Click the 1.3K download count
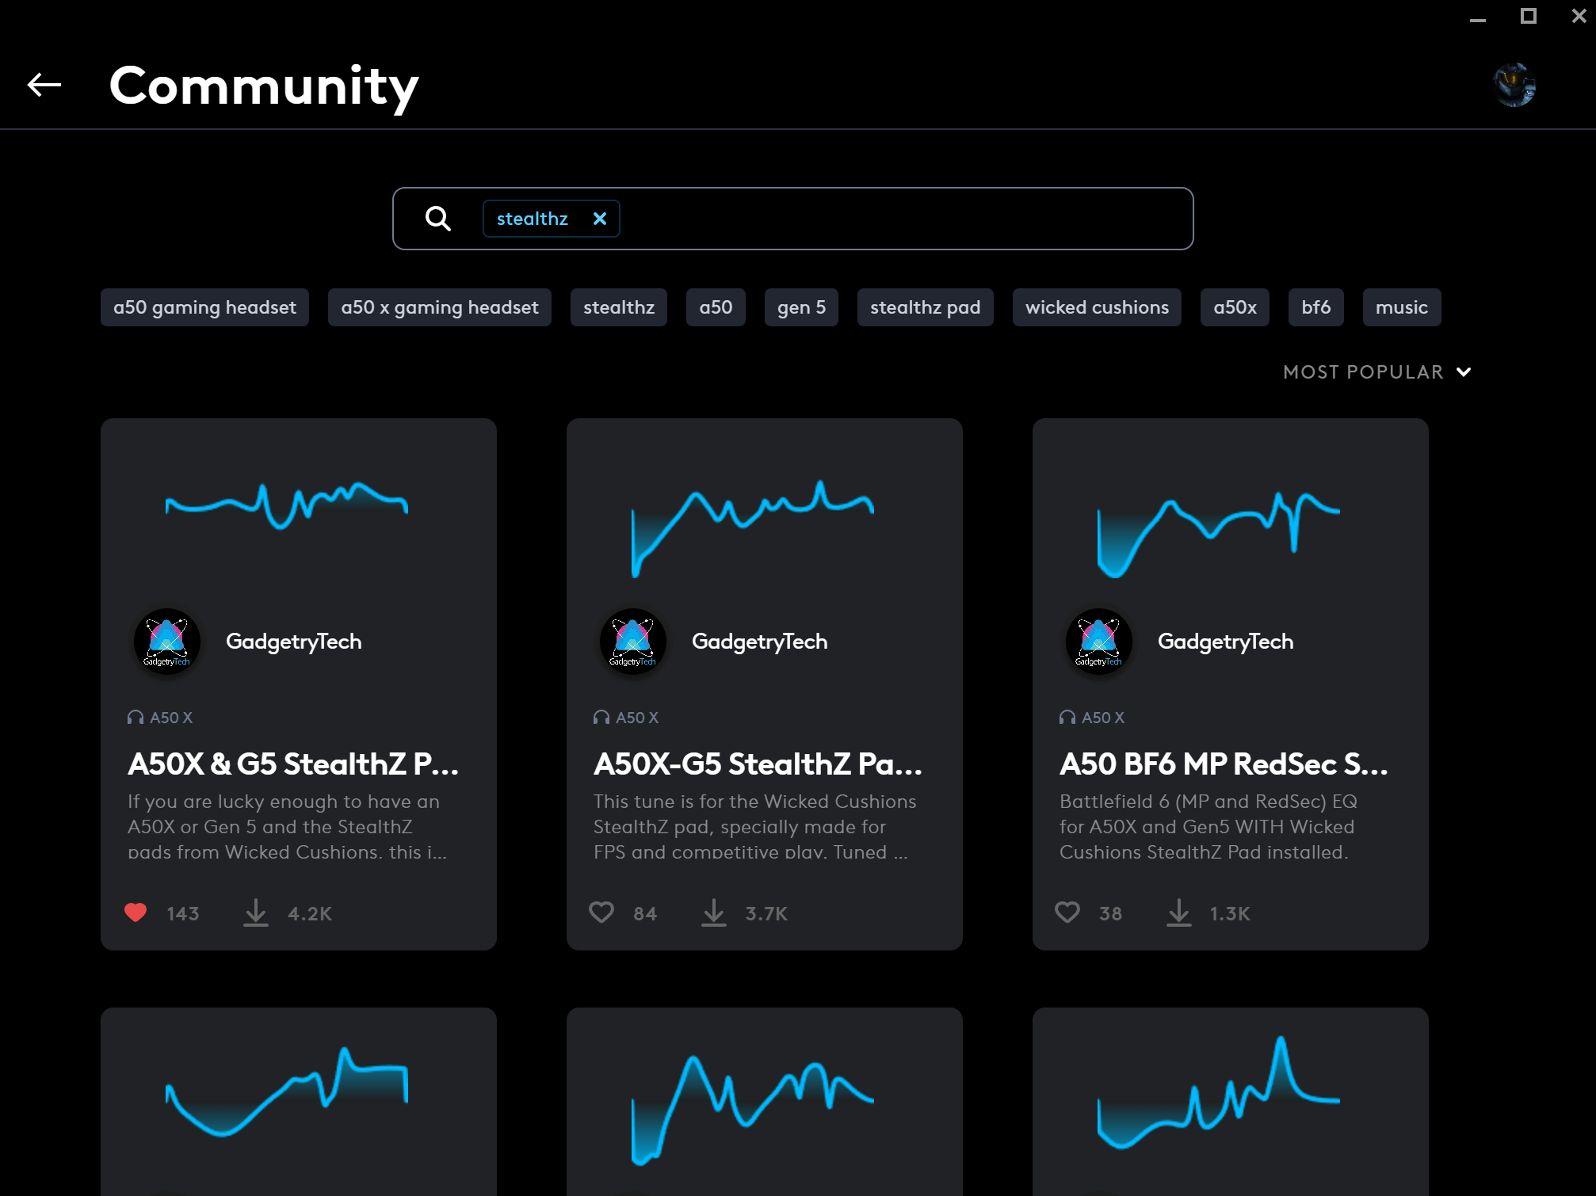1596x1196 pixels. tap(1230, 913)
